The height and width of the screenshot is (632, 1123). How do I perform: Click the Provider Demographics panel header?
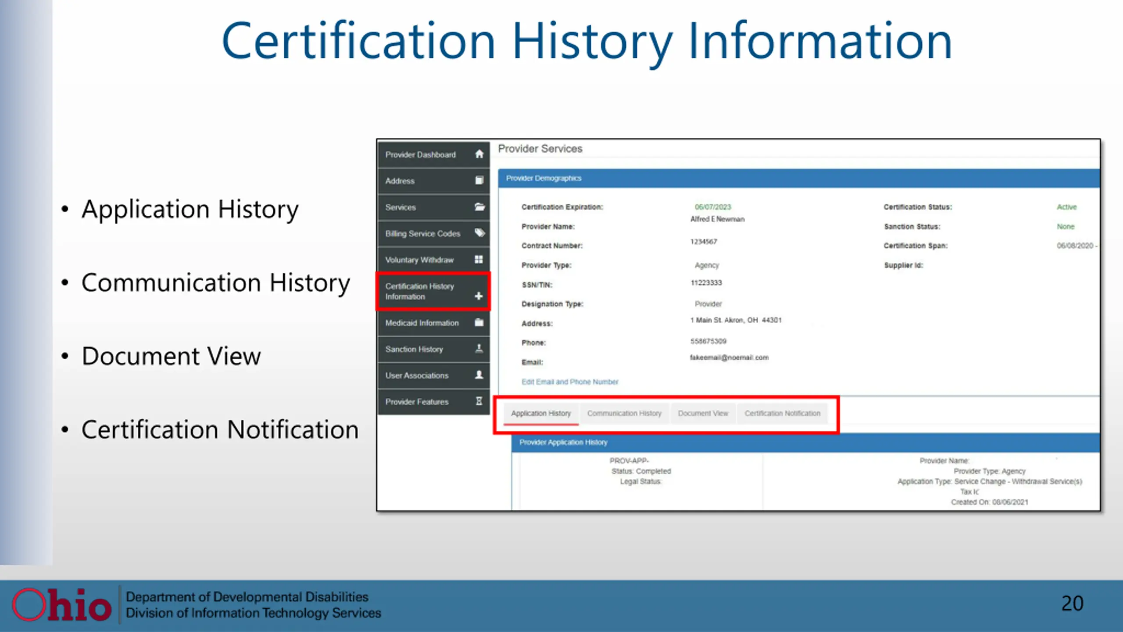[x=799, y=178]
